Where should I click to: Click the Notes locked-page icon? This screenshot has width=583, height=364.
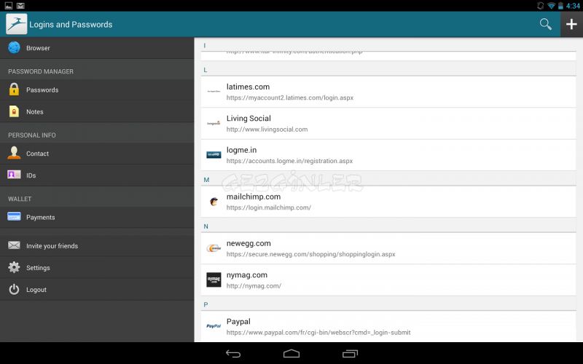pyautogui.click(x=14, y=111)
